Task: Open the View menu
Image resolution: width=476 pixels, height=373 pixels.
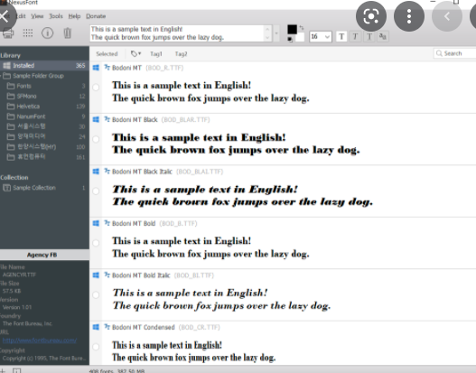Action: [x=37, y=16]
